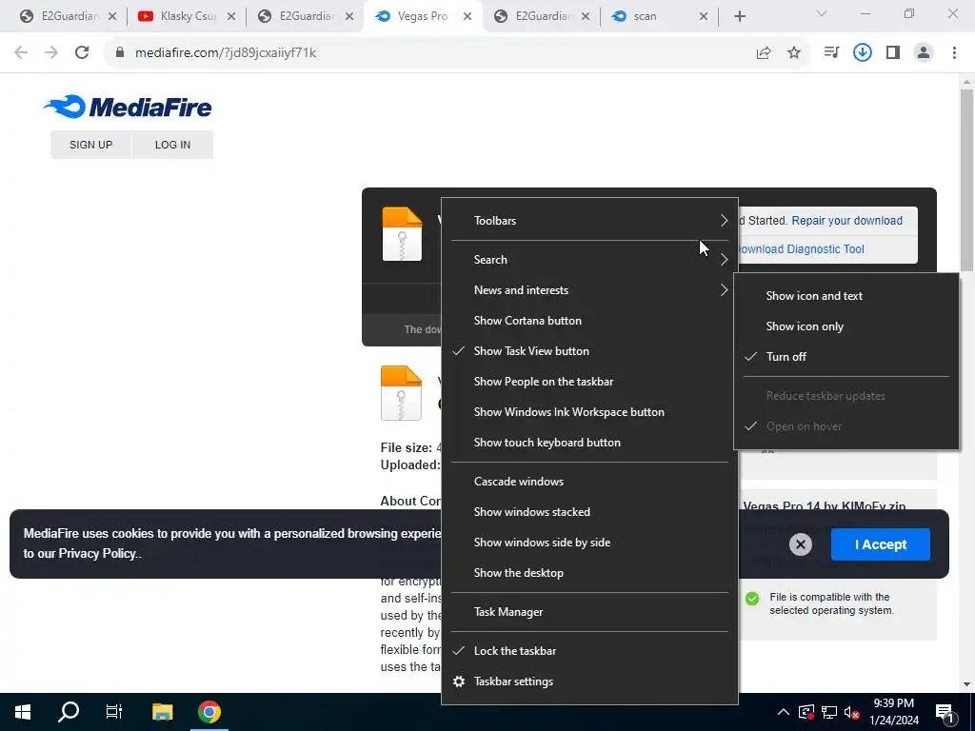Click the forward navigation arrow
Viewport: 975px width, 731px height.
click(x=51, y=52)
